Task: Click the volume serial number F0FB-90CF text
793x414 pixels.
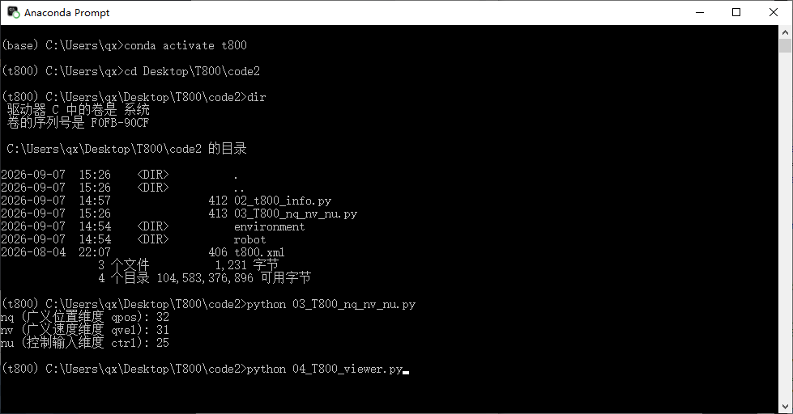Action: 120,123
